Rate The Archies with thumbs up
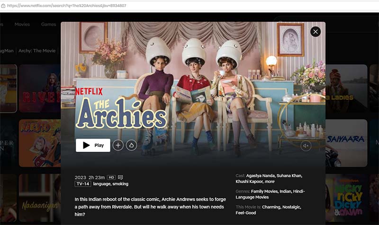 pyautogui.click(x=131, y=145)
